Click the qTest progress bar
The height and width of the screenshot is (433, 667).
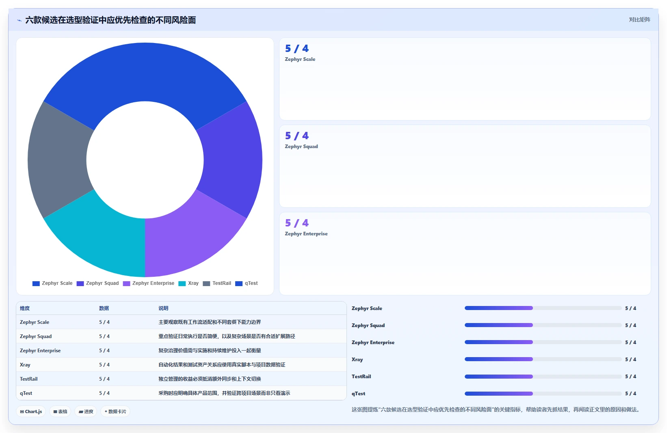543,394
